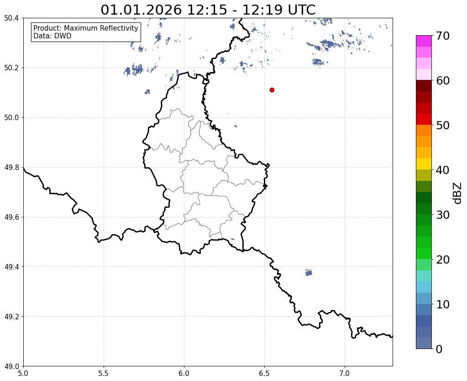Click the bright red colorbar segment above 50

[x=424, y=119]
